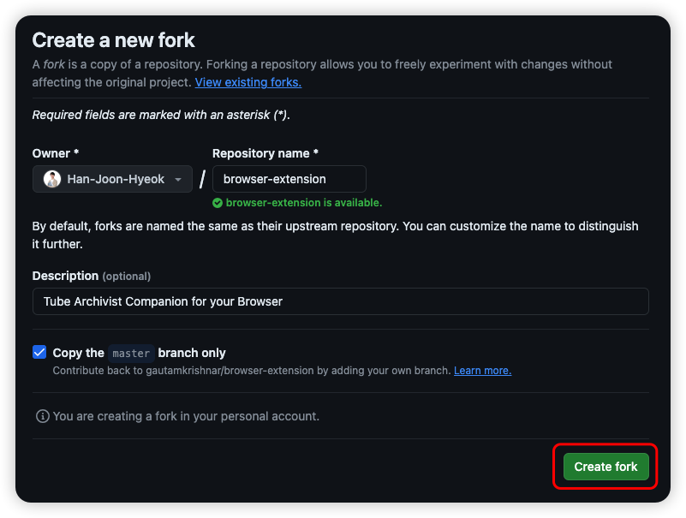Open the Owner dropdown Han-Joon-Hyeok

tap(112, 179)
